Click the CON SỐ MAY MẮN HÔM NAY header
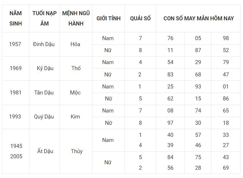 [199, 18]
